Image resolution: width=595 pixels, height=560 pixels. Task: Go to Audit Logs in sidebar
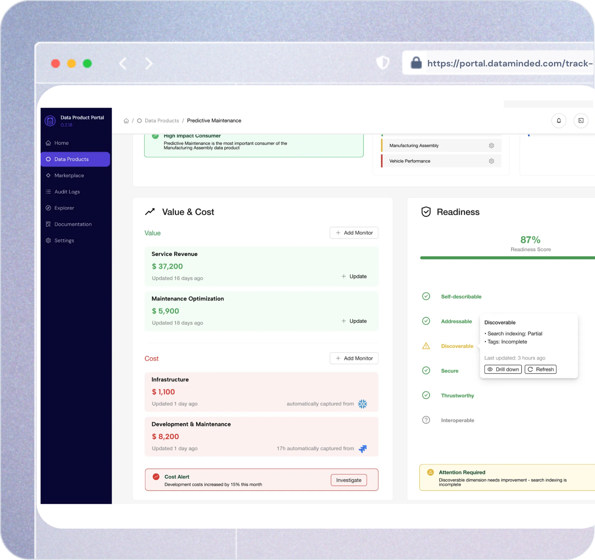click(x=67, y=192)
